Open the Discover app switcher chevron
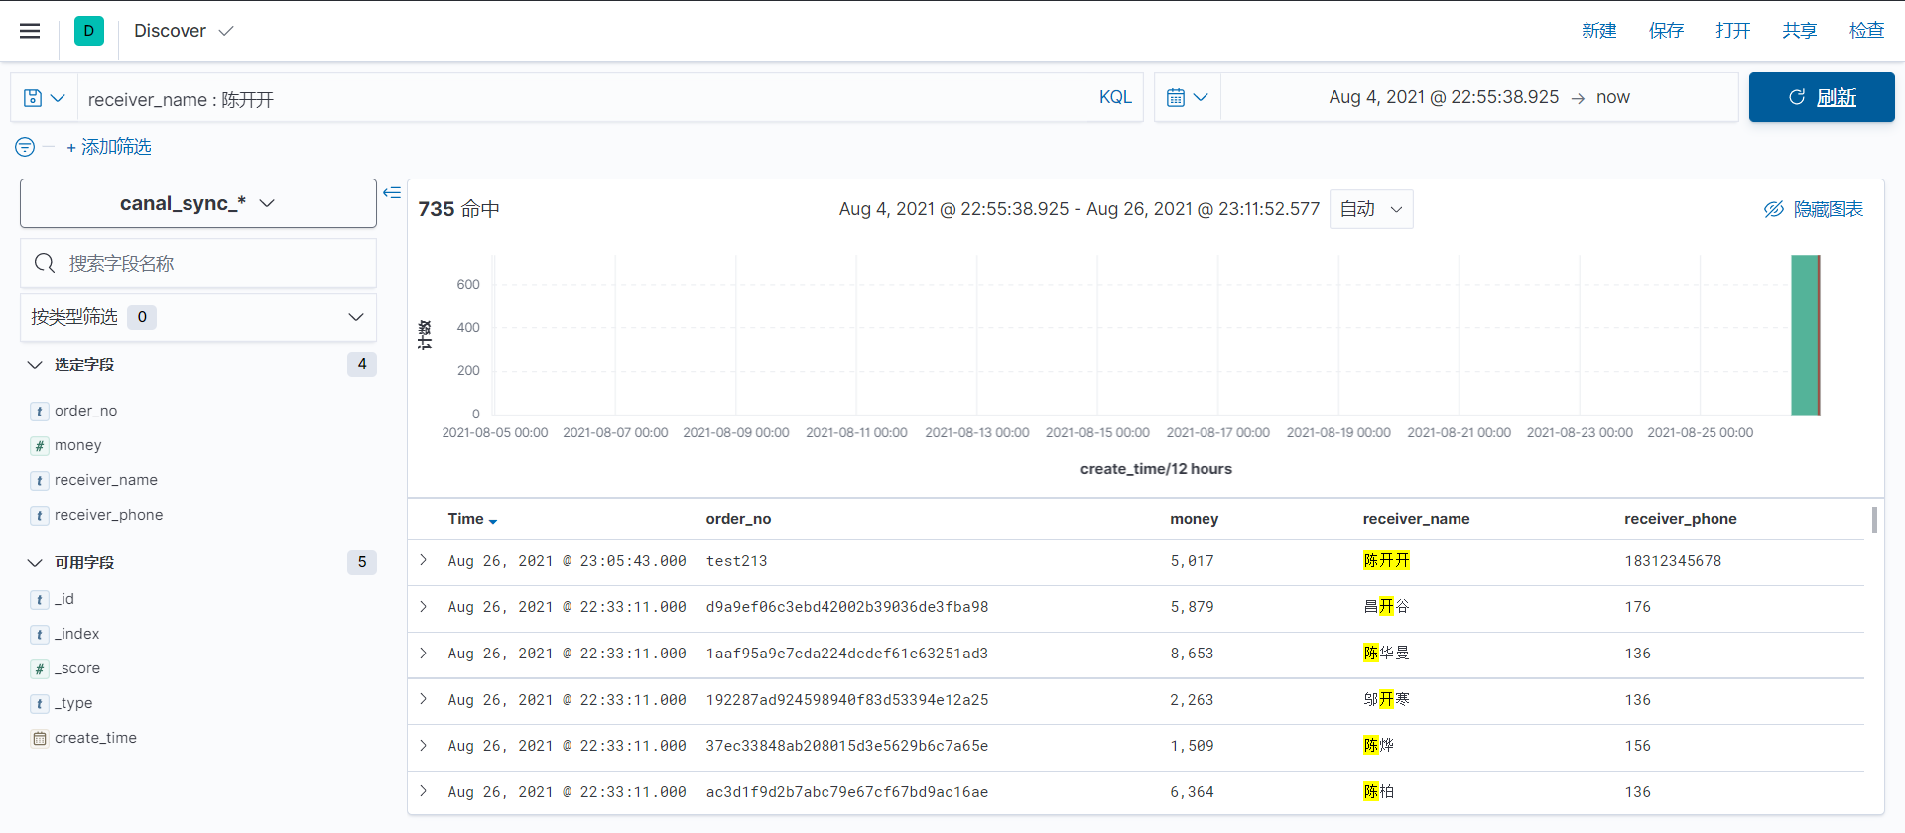Viewport: 1905px width, 833px height. tap(226, 31)
